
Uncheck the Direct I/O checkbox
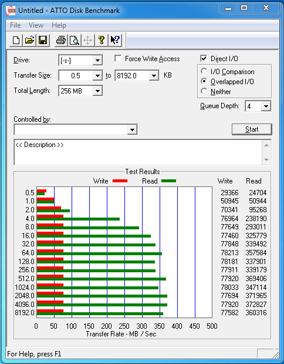click(204, 58)
